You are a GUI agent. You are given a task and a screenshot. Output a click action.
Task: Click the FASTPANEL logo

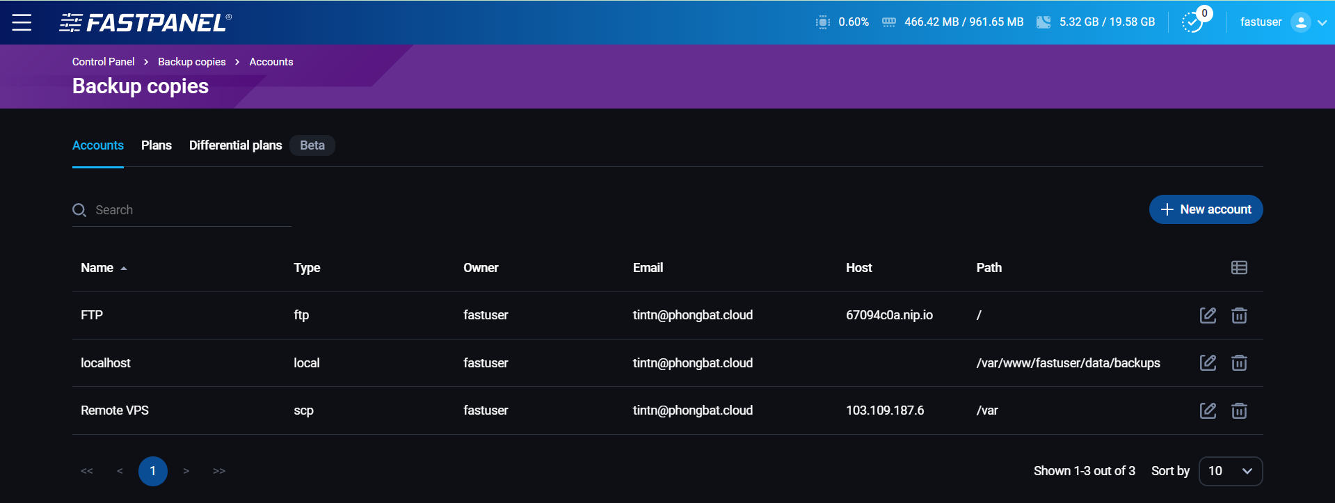click(x=145, y=22)
